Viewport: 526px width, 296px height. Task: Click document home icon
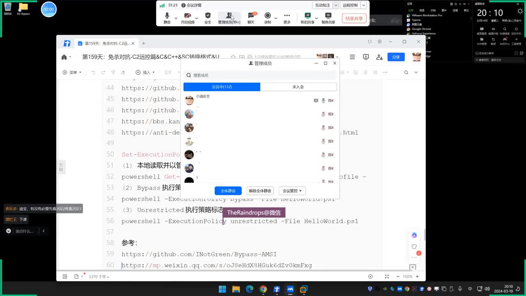pyautogui.click(x=64, y=57)
